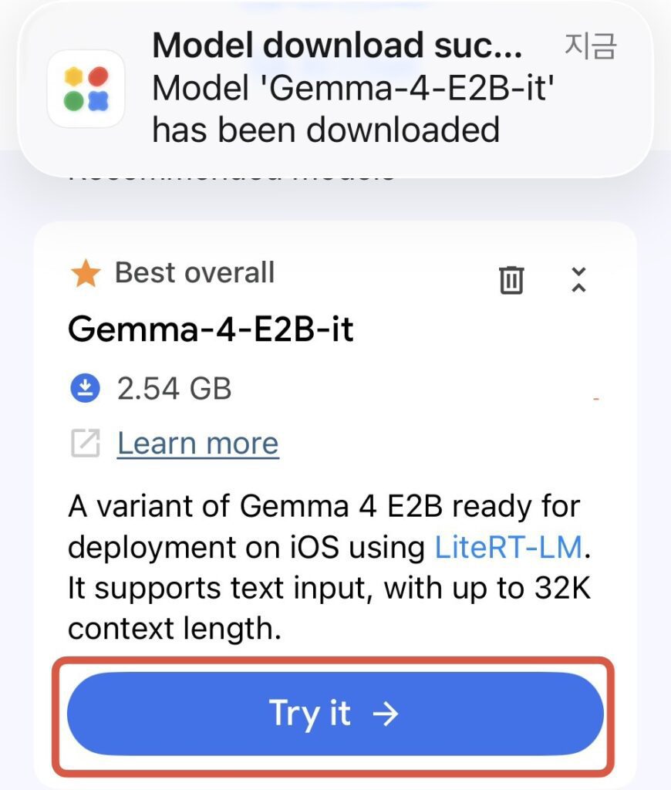Collapse the Gemma-4-E2B-it model card
Viewport: 671px width, 790px height.
578,279
